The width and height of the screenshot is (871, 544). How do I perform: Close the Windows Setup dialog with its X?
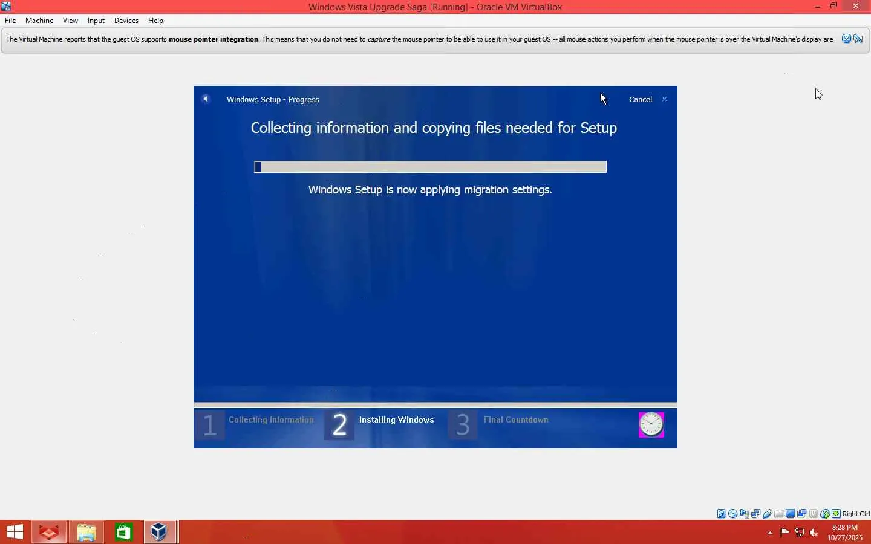(664, 99)
